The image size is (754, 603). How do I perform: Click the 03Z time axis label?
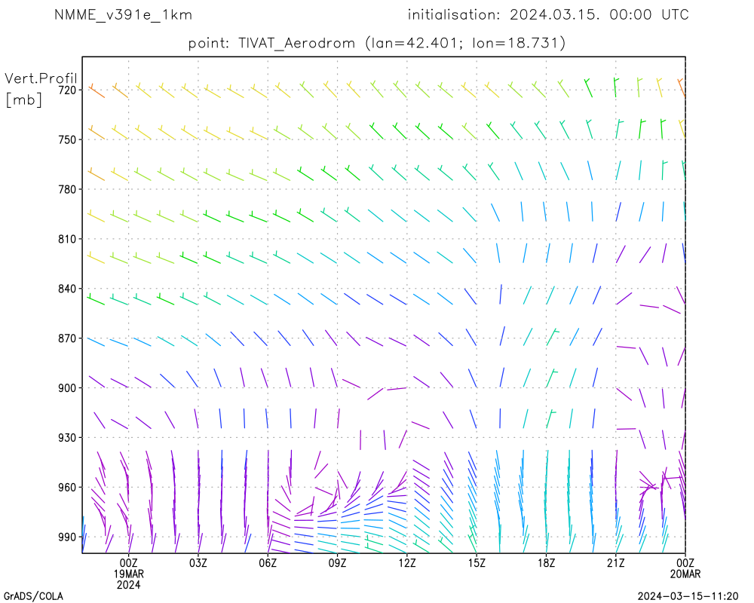tap(198, 563)
